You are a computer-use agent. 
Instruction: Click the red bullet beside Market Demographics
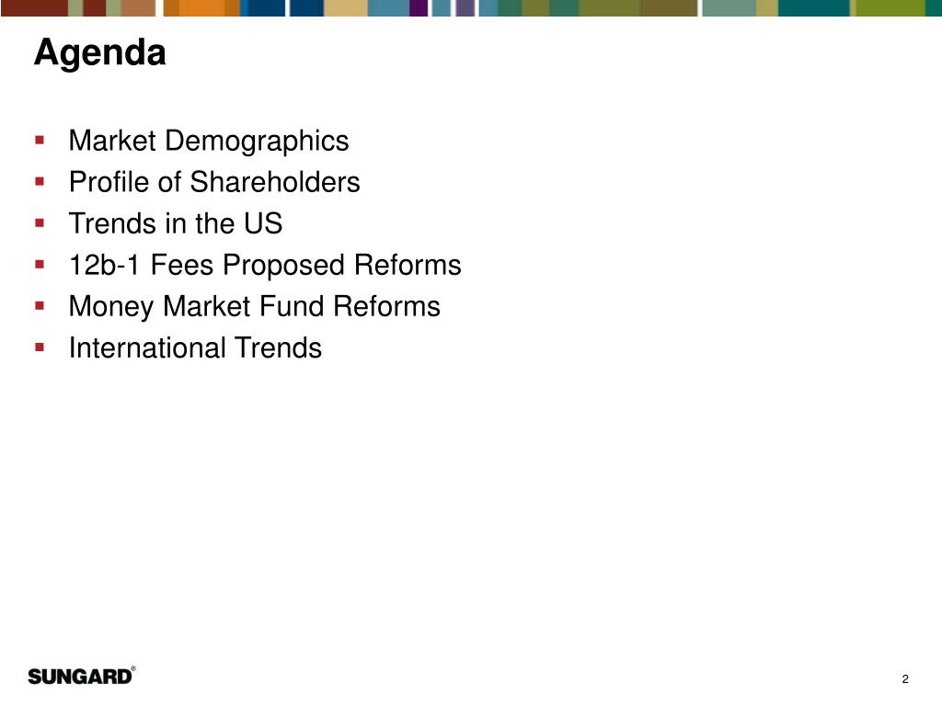pyautogui.click(x=40, y=141)
